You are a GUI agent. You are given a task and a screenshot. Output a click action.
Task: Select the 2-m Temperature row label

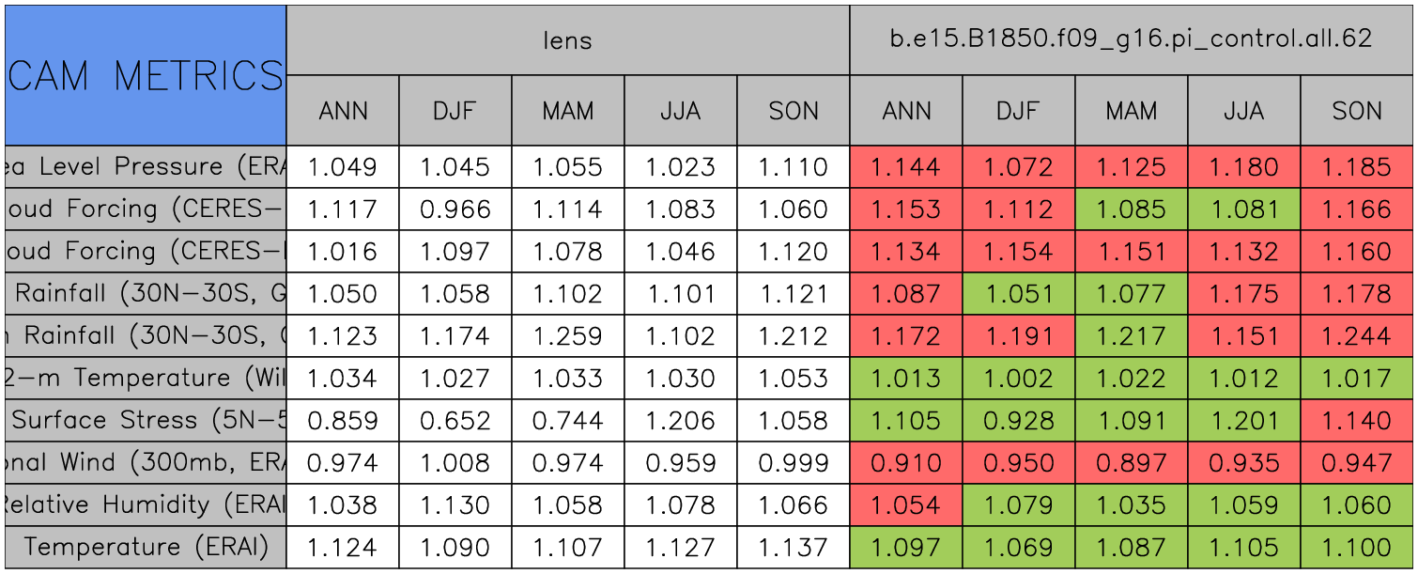point(146,378)
